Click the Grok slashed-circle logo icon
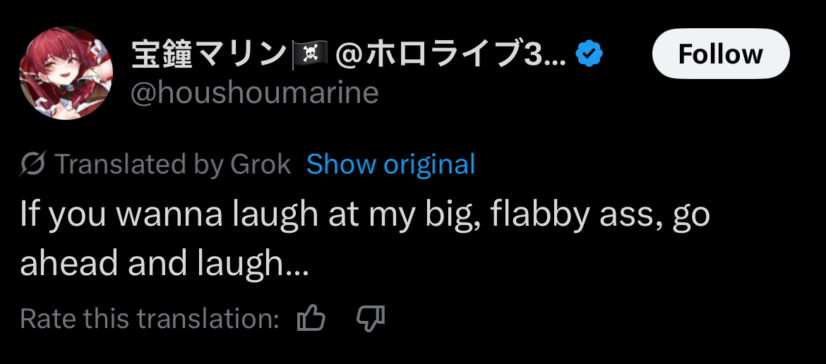The image size is (826, 364). (x=33, y=164)
